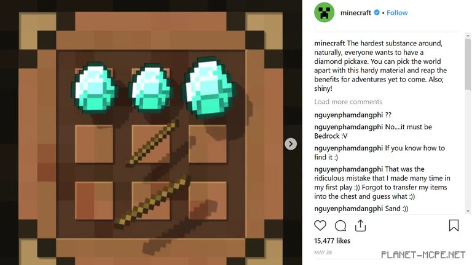Screen dimensions: 472x265
Task: Load more comments
Action: pyautogui.click(x=348, y=102)
